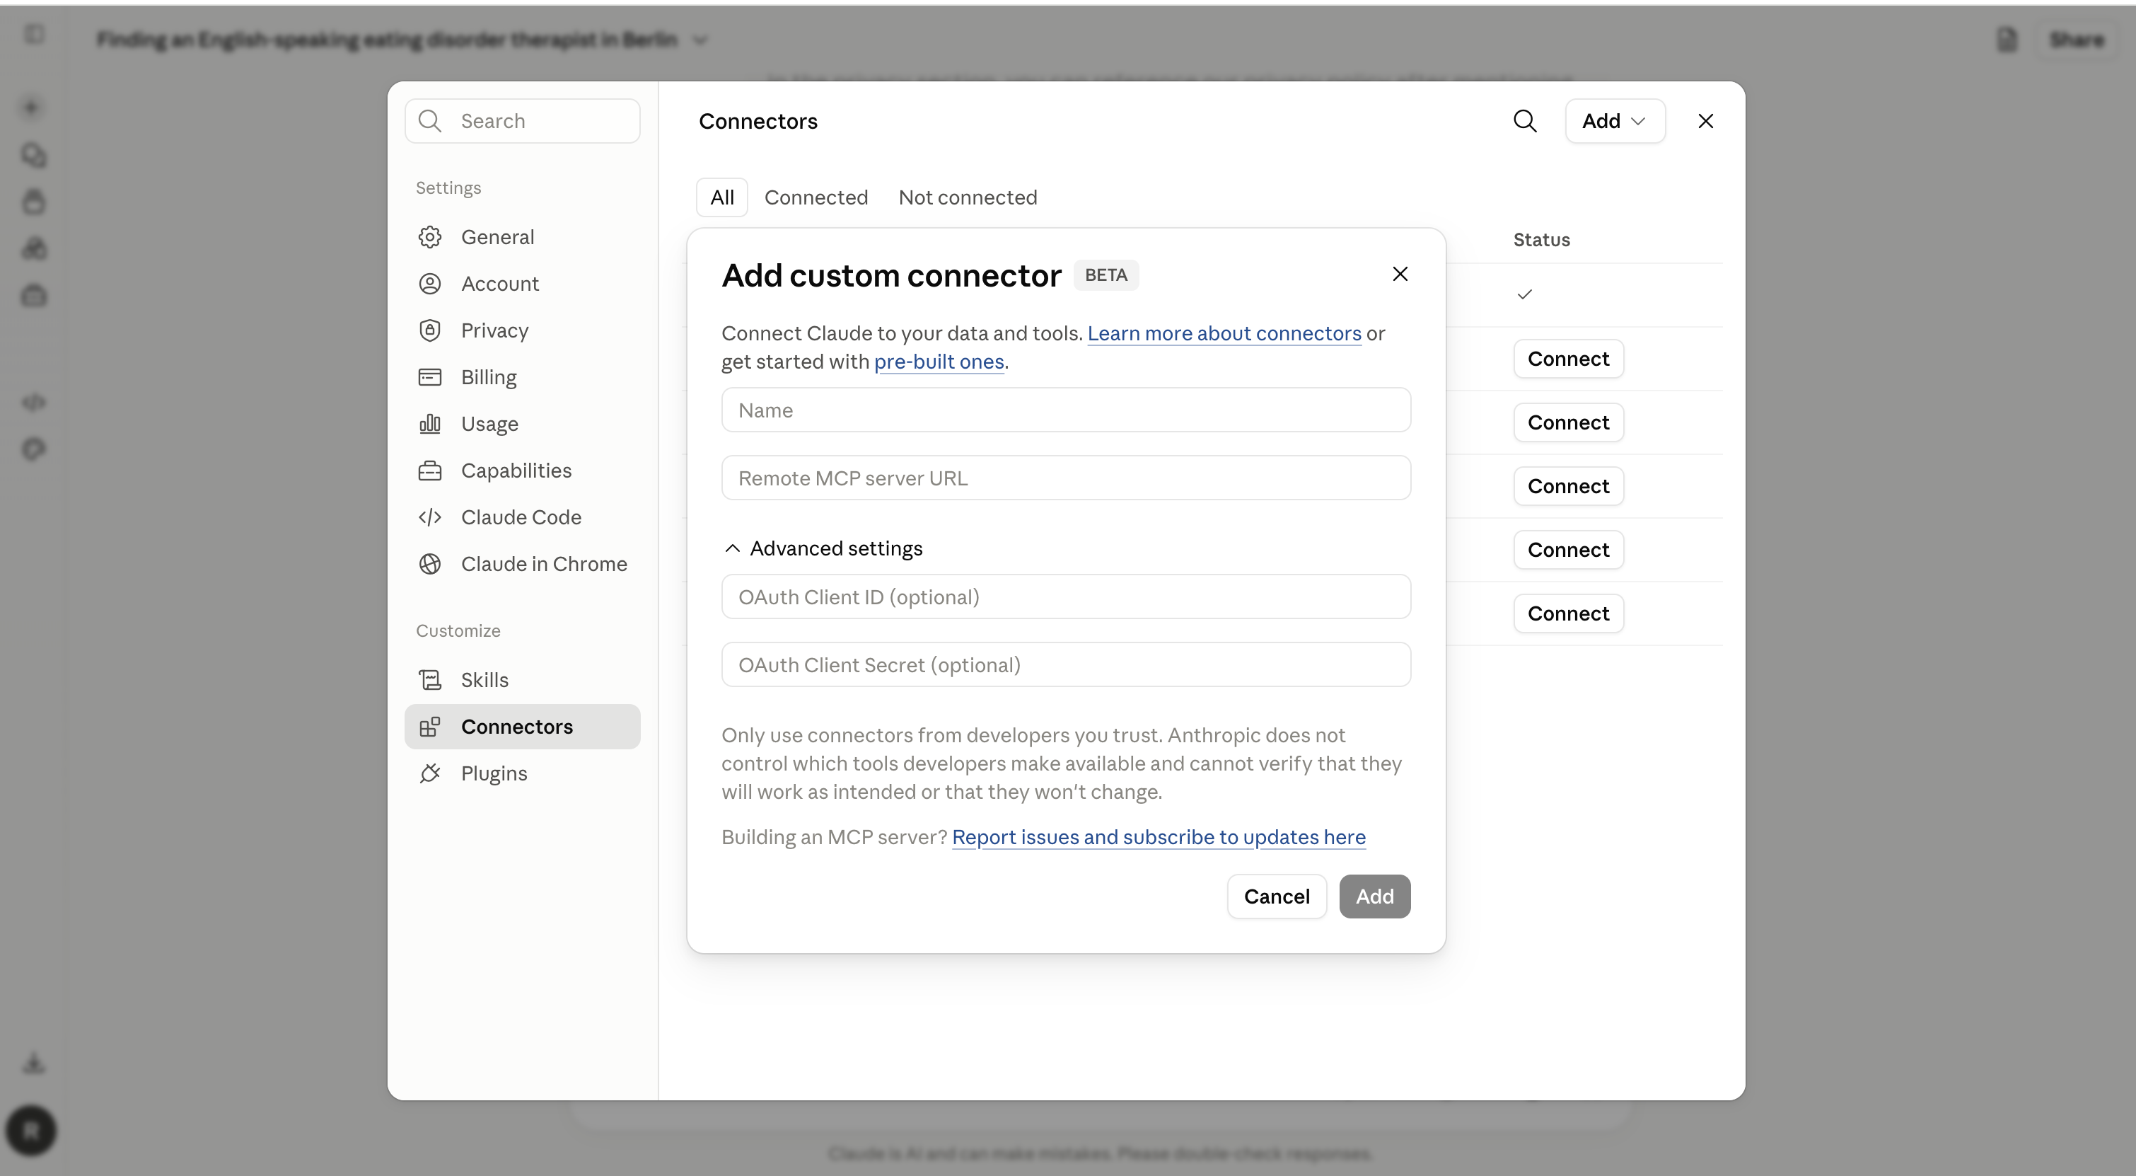
Task: Open conversation title dropdown chevron
Action: pos(700,40)
